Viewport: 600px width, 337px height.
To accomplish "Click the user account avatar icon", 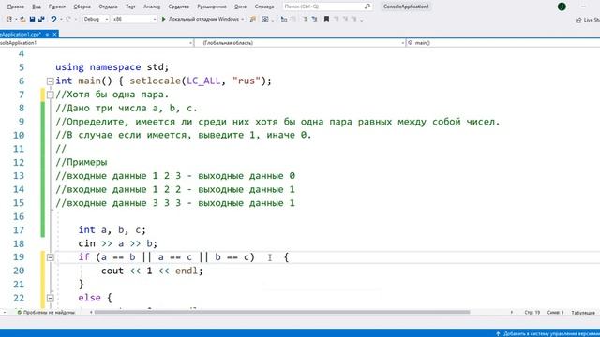I will click(x=562, y=7).
